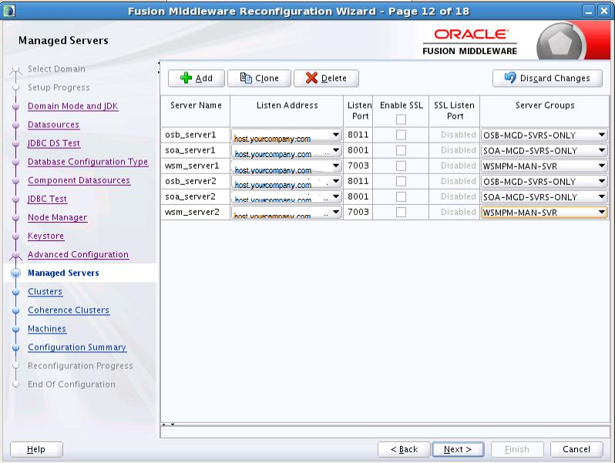Enable SSL for osb_server2
Viewport: 615px width, 463px height.
tap(401, 181)
